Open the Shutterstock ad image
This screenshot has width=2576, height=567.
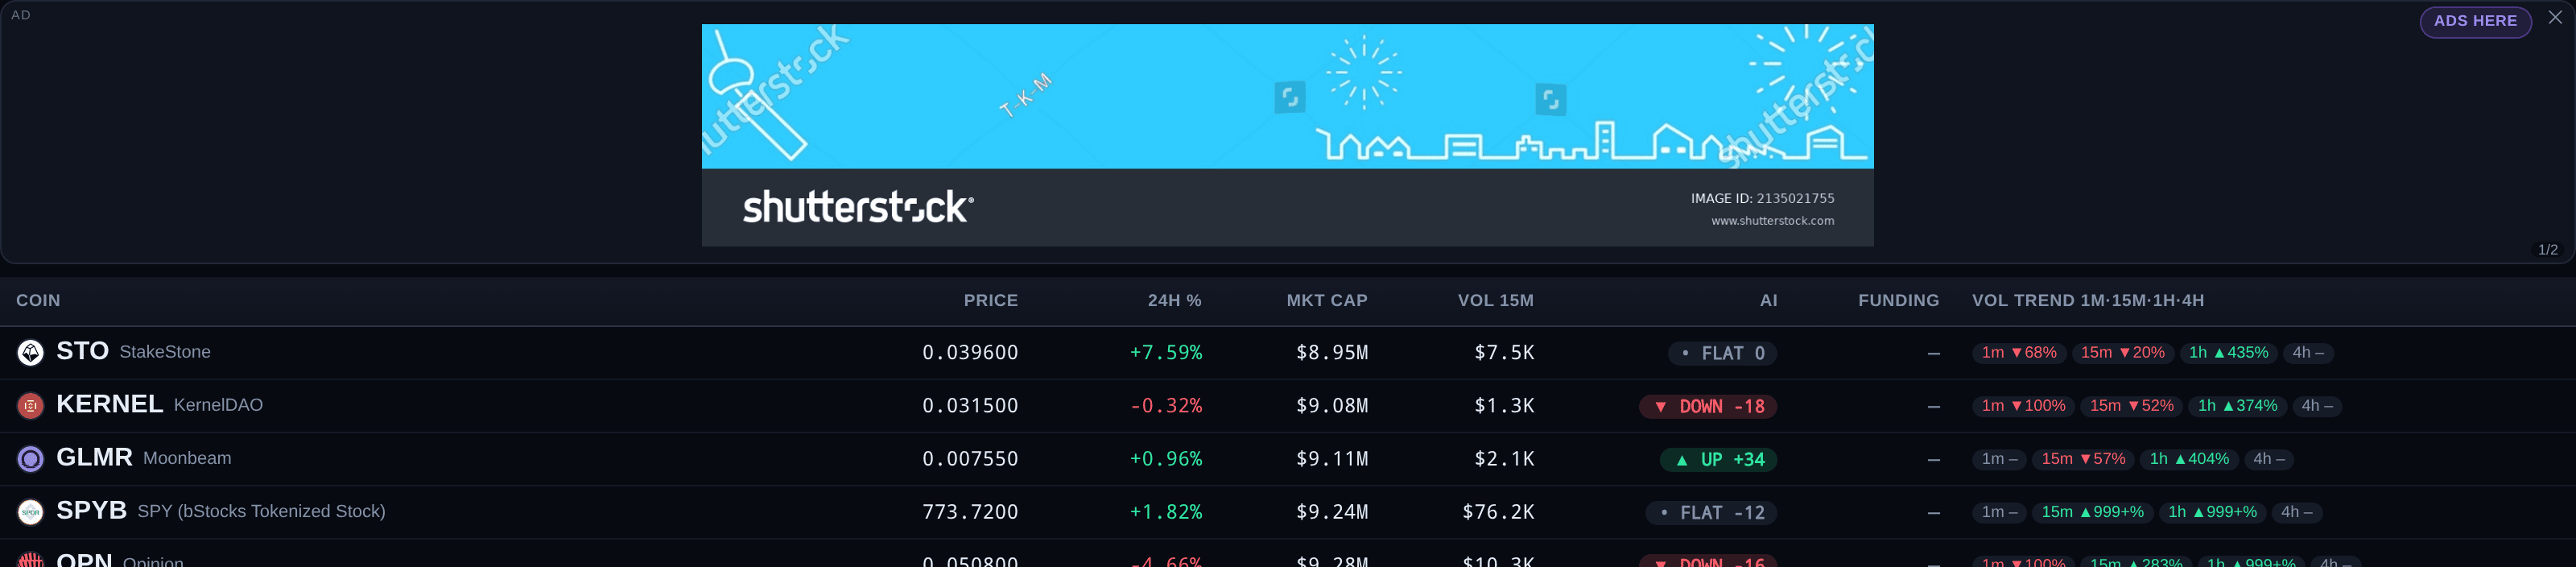pyautogui.click(x=1287, y=135)
